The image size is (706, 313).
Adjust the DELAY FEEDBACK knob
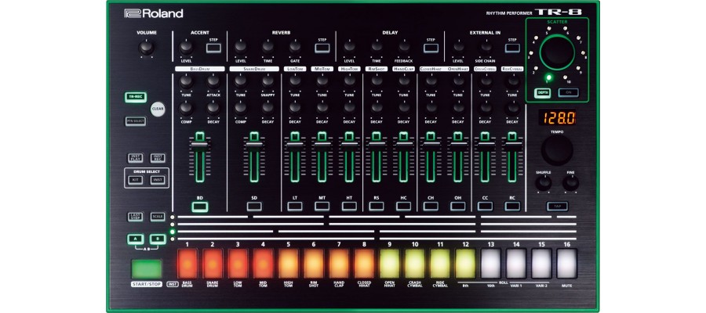404,47
